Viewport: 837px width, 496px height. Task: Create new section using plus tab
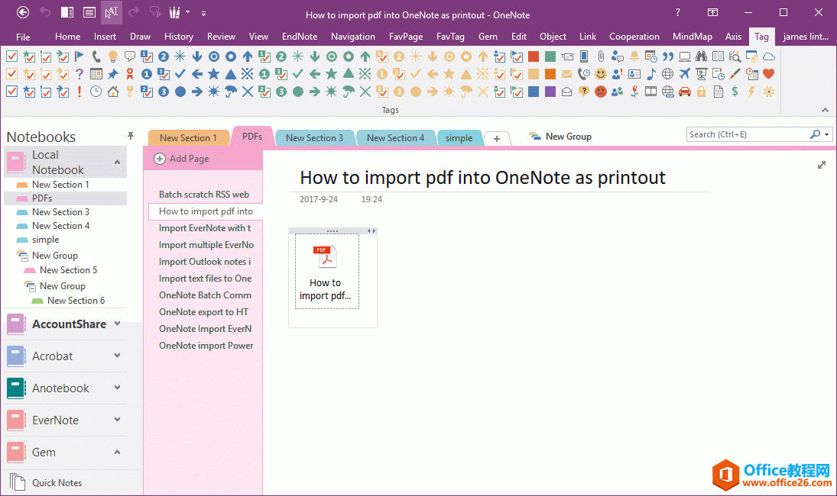[498, 138]
